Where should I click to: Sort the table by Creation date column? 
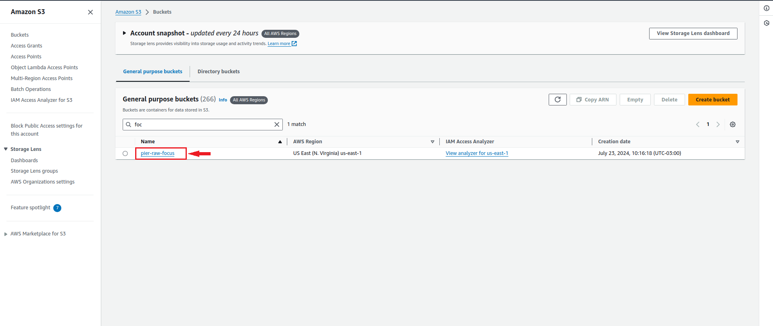click(x=737, y=142)
